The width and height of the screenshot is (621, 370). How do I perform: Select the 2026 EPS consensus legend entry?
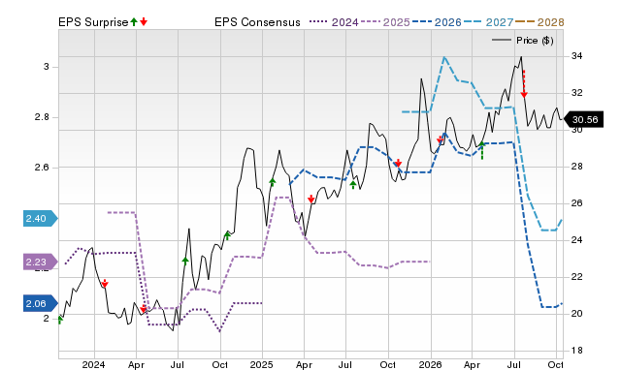437,22
